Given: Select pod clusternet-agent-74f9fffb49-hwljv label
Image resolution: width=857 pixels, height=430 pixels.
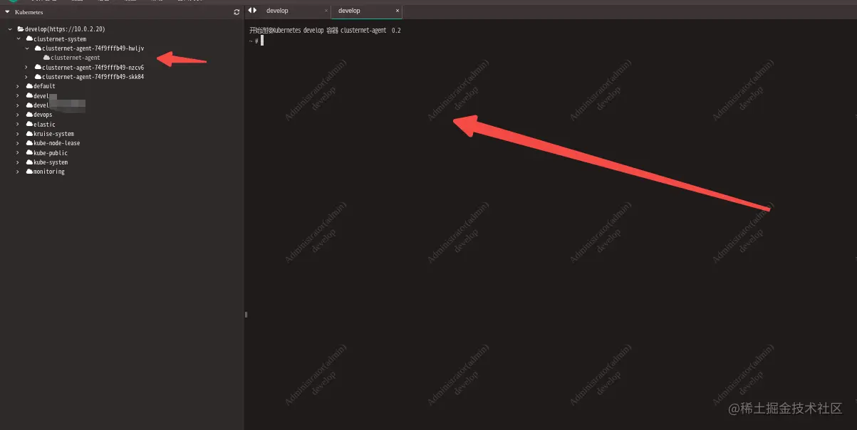Looking at the screenshot, I should point(93,48).
